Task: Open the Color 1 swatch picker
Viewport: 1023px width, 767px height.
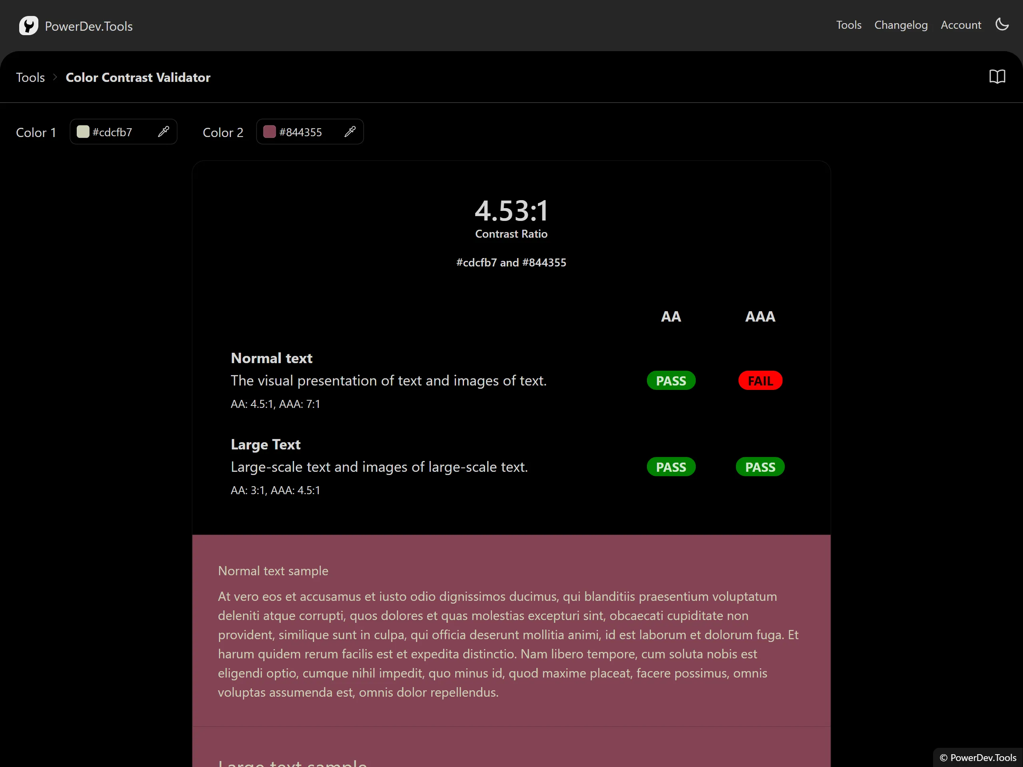Action: pyautogui.click(x=83, y=132)
